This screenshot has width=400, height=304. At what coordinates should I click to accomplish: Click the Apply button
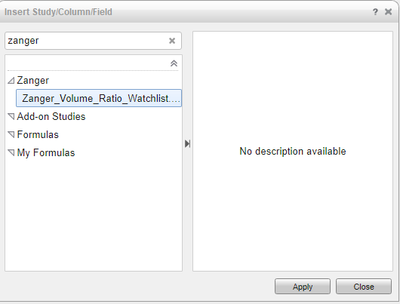click(303, 287)
